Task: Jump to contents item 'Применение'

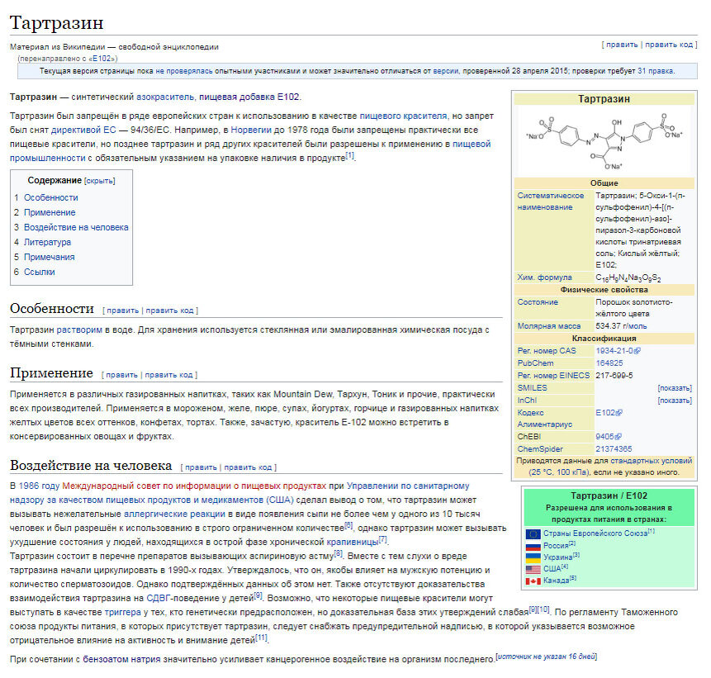Action: 50,213
